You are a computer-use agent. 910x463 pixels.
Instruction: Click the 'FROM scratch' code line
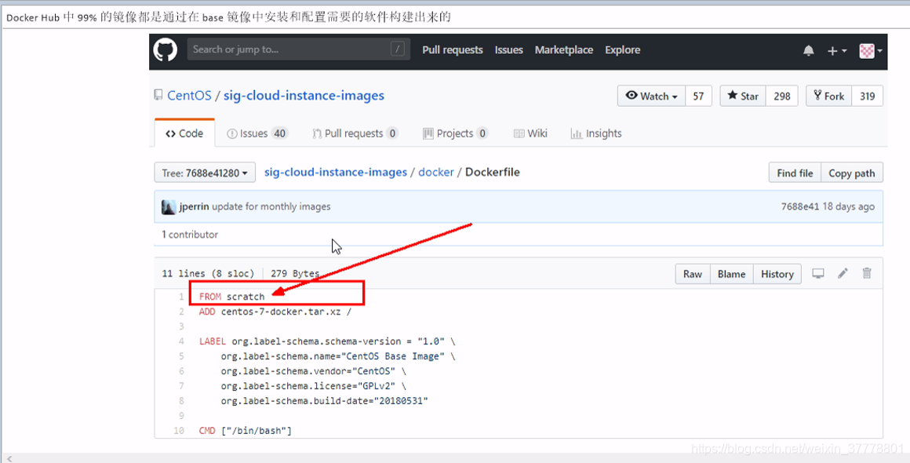coord(231,297)
